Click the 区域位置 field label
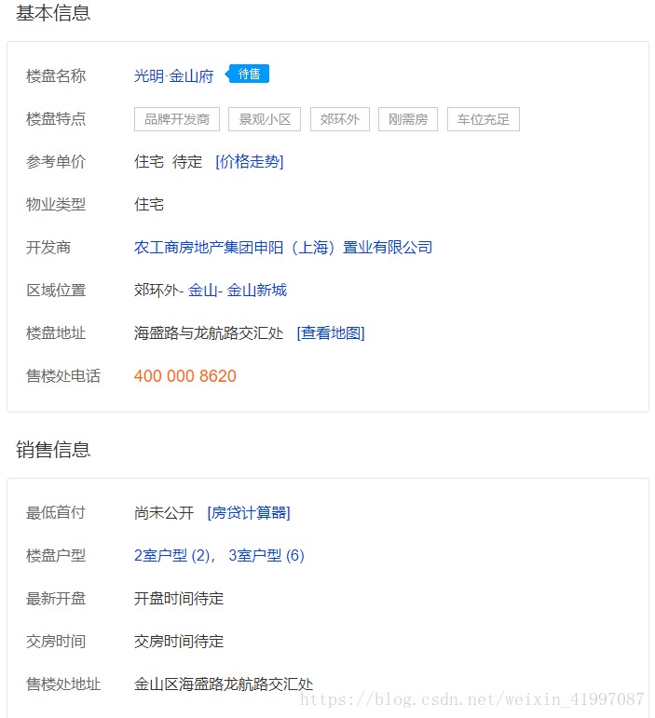Viewport: 655px width, 718px height. coord(56,291)
